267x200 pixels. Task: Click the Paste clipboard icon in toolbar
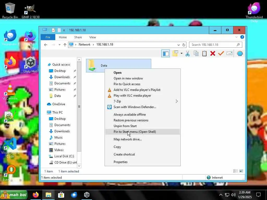204,54
